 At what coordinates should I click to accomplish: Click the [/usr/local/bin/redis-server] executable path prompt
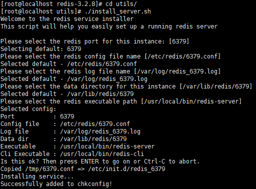191,101
